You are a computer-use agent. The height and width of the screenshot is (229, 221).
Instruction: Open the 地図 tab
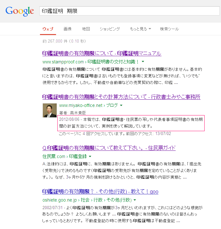coord(86,29)
